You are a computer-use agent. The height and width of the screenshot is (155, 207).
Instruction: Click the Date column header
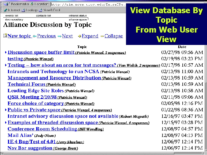[182, 47]
